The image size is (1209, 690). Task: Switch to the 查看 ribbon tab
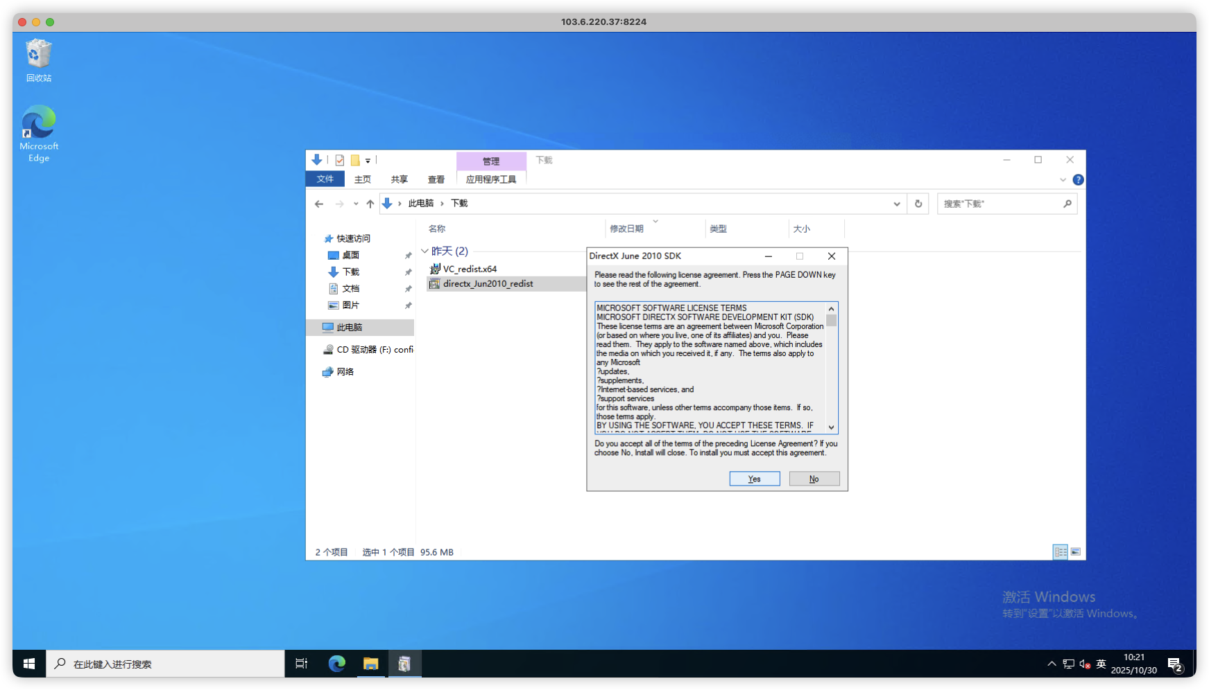[x=436, y=179]
